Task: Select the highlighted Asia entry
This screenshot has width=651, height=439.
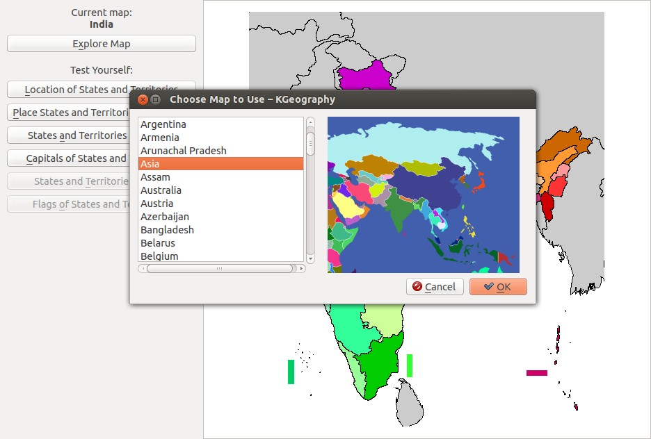Action: pyautogui.click(x=220, y=164)
